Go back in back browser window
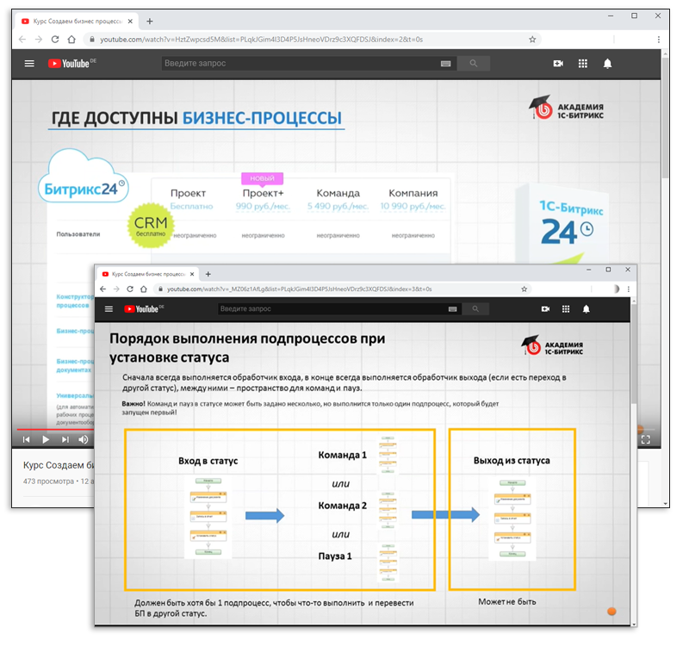 click(x=22, y=39)
